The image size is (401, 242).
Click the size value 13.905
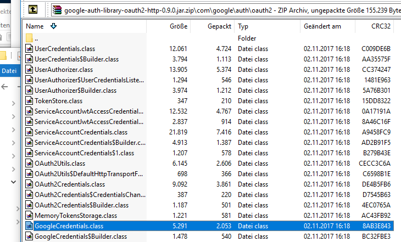178,70
